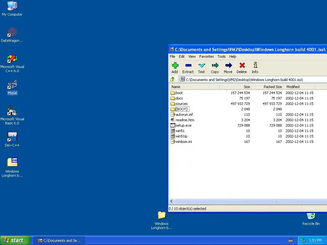Select the win51 file icon
Viewport: 327px width, 245px height.
172,130
